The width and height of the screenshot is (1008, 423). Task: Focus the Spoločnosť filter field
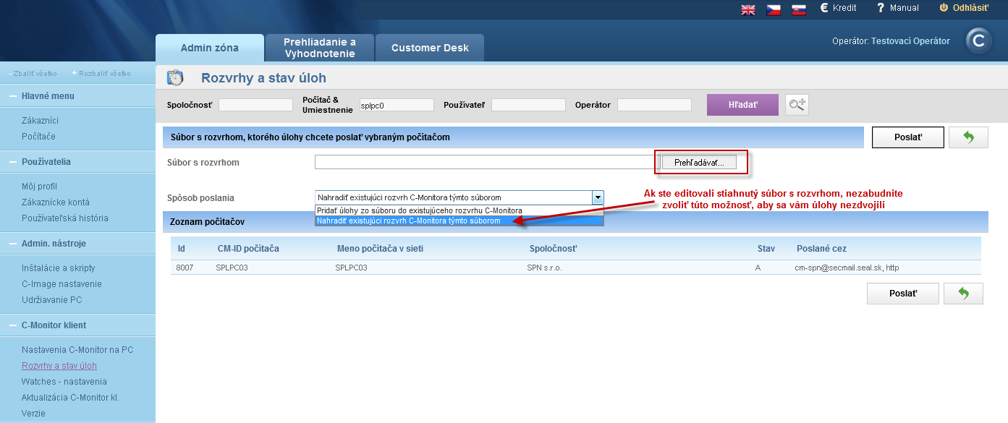click(255, 105)
